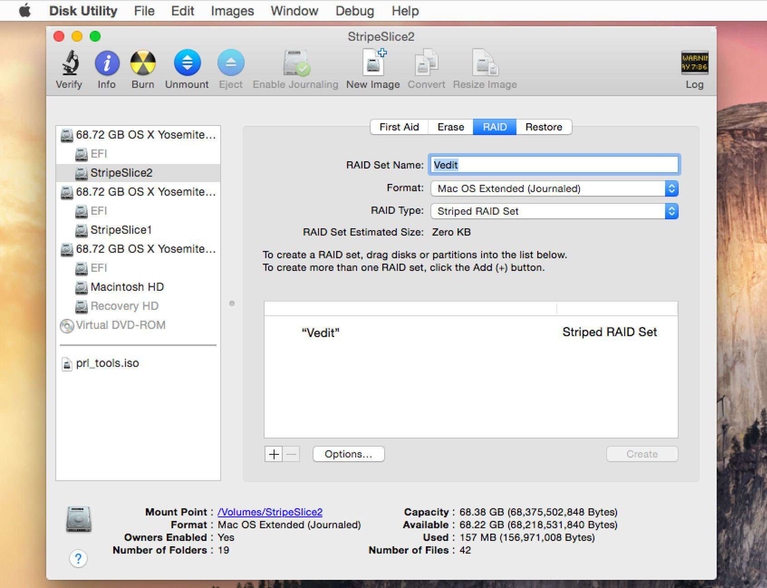Unmount the selected volume via toolbar

pyautogui.click(x=187, y=63)
